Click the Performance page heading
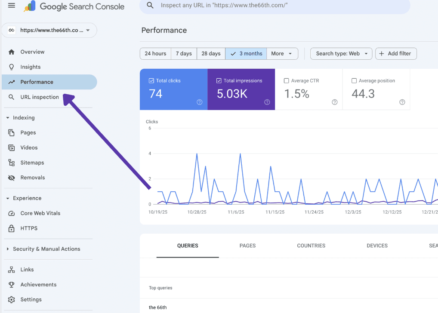This screenshot has width=438, height=313. 164,30
